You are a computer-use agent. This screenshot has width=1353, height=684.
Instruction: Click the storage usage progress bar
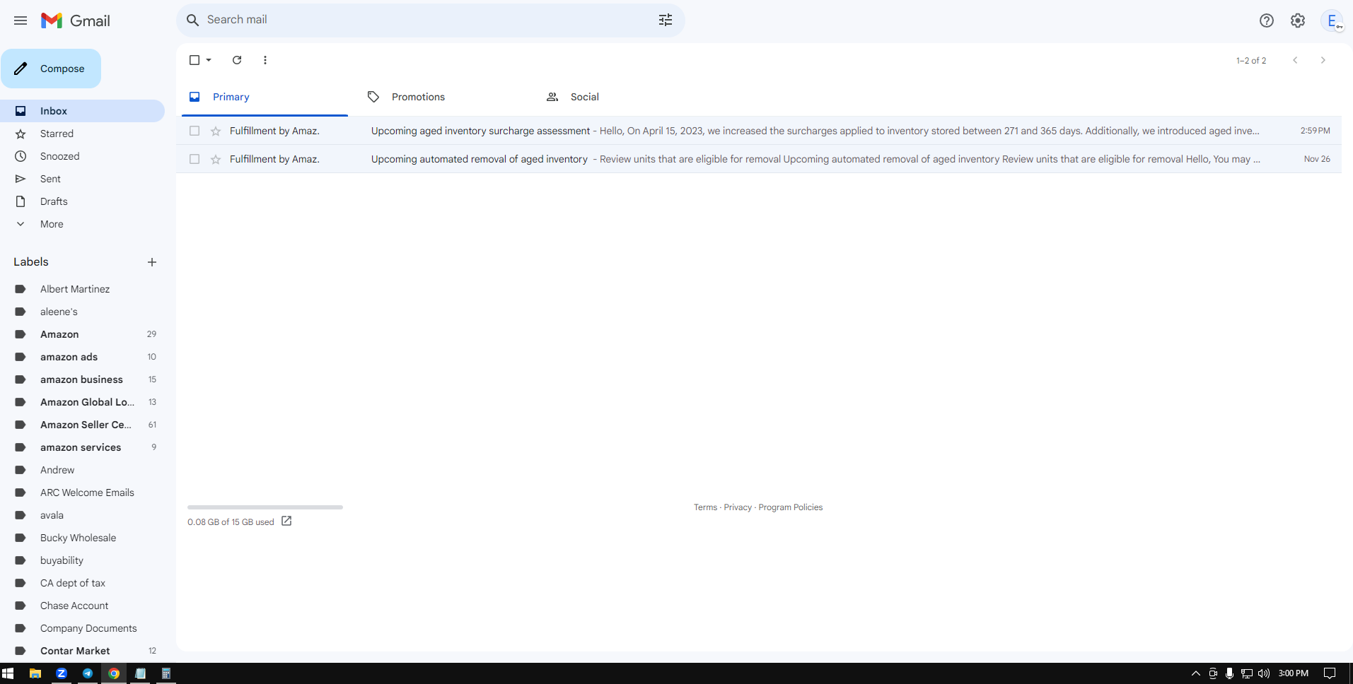point(265,507)
